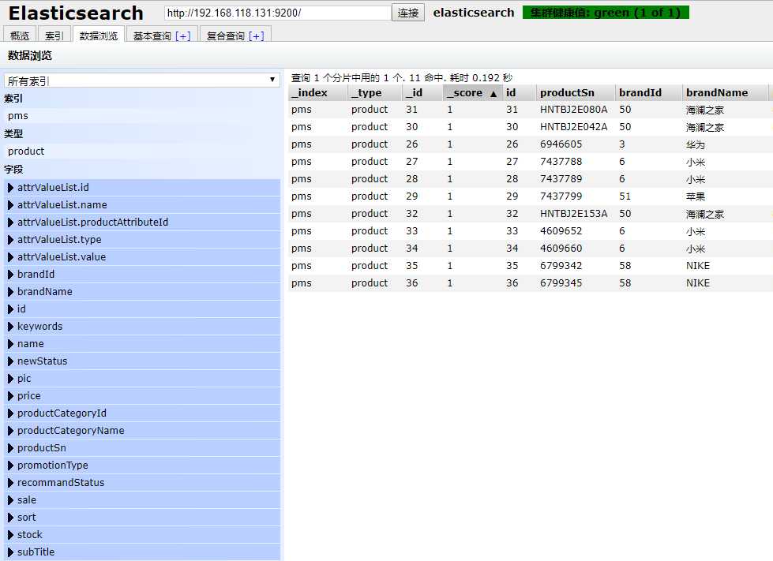Click productSn cell HNTBJ2E153A
773x561 pixels.
[x=574, y=213]
